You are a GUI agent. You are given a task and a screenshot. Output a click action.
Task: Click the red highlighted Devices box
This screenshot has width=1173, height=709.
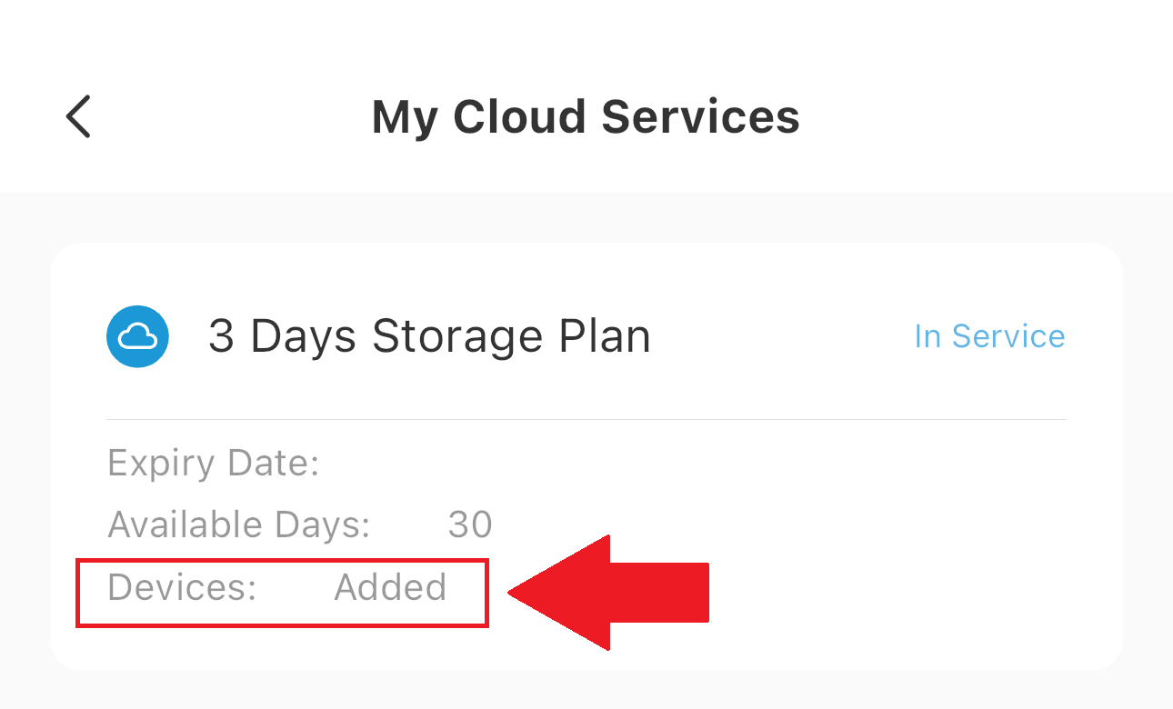tap(283, 593)
